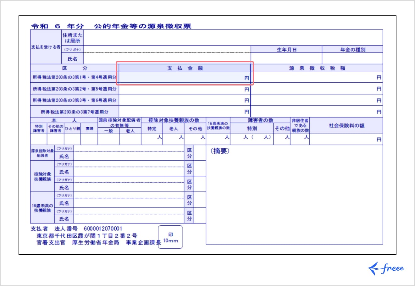Click 支払金額 cell for 第2号・第5号適用分 row
Image resolution: width=415 pixels, height=286 pixels.
185,89
